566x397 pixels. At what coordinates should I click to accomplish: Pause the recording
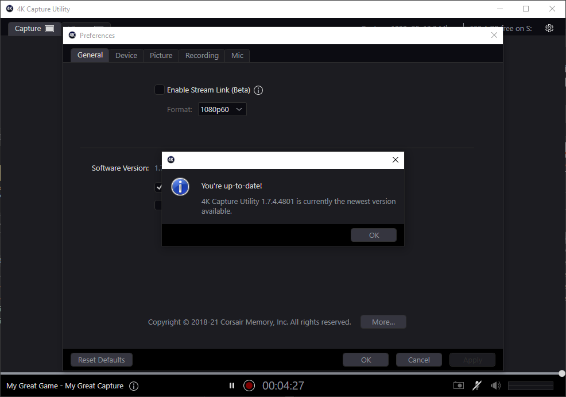click(x=232, y=386)
